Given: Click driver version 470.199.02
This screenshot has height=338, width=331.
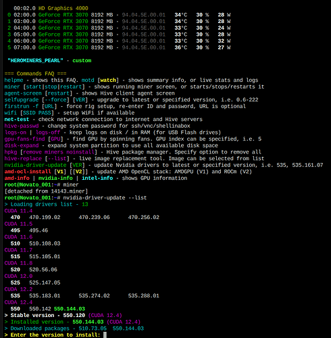Looking at the screenshot, I should 45,217.
